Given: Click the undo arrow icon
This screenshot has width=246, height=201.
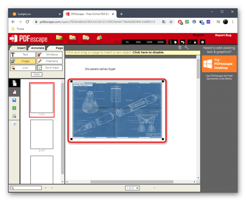Looking at the screenshot, I should pos(182,42).
